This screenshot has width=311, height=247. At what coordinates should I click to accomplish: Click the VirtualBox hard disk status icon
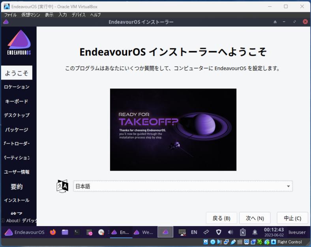pos(206,242)
